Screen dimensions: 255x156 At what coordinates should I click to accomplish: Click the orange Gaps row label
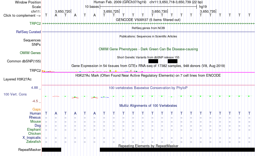tap(37, 109)
